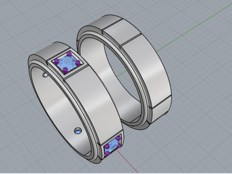Click the red X-axis line in the viewport

[x=127, y=161]
